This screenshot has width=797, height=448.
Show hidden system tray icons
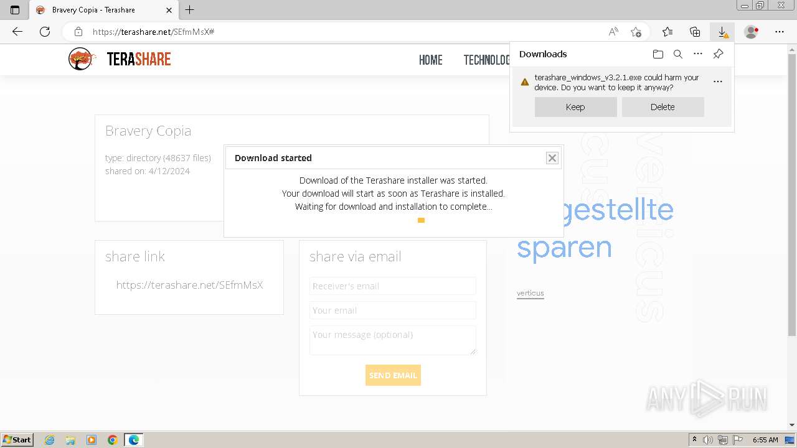coord(695,440)
